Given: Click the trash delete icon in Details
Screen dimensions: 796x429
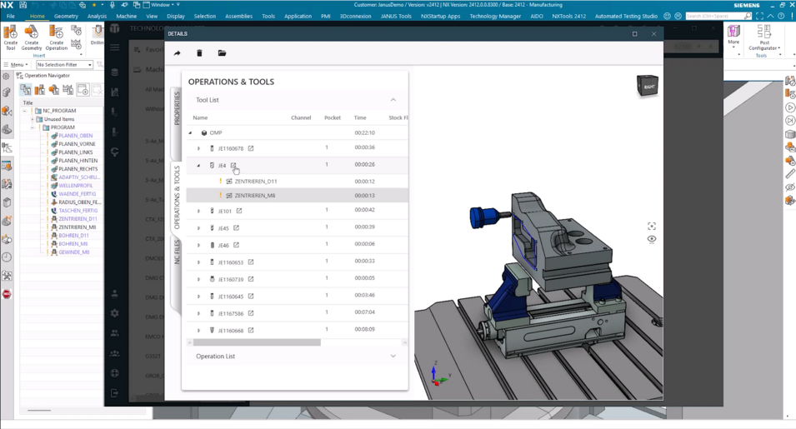Looking at the screenshot, I should (x=199, y=53).
